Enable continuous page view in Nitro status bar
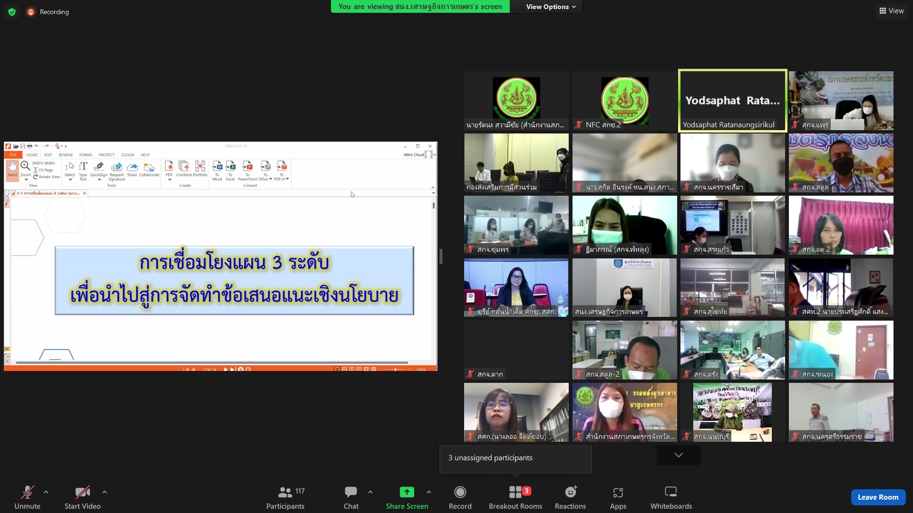Image resolution: width=913 pixels, height=513 pixels. click(x=345, y=369)
